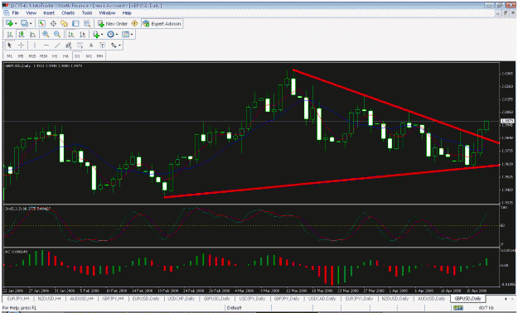Select the Text Label tool
The height and width of the screenshot is (313, 518).
(103, 46)
